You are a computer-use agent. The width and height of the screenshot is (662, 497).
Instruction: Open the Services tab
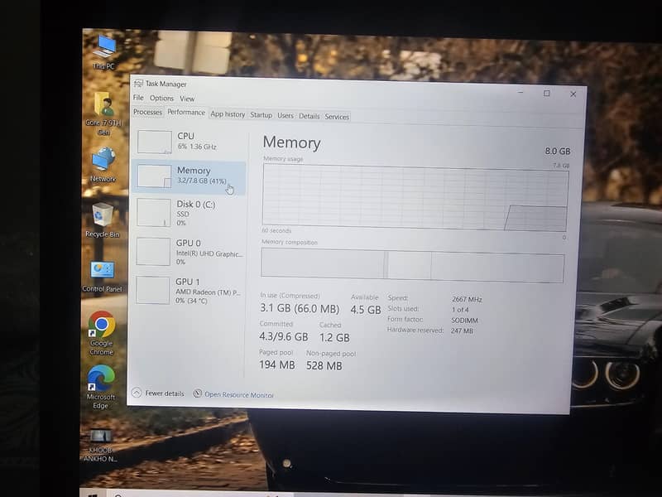[337, 117]
